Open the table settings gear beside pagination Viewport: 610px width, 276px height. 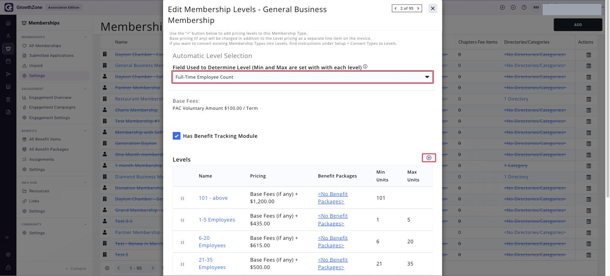(107, 268)
